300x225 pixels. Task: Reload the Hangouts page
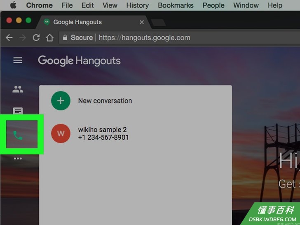point(36,37)
